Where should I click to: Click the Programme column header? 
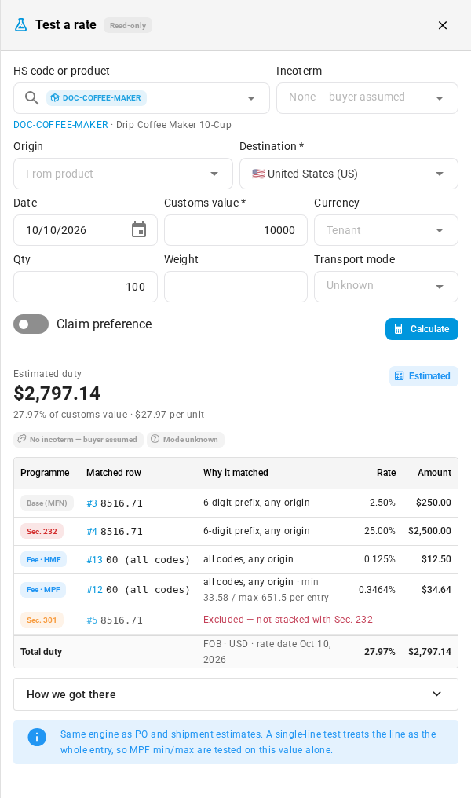click(x=45, y=473)
